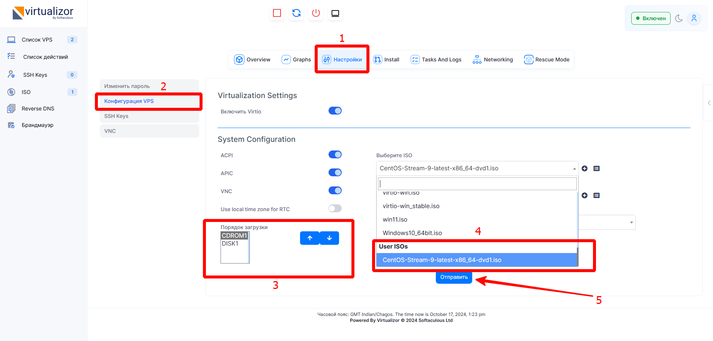
Task: Open the VNC console monitor icon
Action: [x=335, y=13]
